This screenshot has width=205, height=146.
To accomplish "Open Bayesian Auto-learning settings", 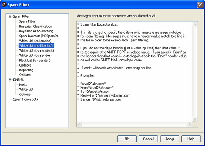I will 36,31.
